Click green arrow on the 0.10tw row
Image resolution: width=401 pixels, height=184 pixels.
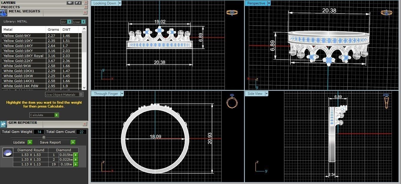click(x=75, y=164)
